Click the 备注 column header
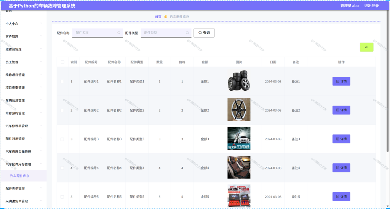Screen dimensions: 390x209 pos(296,62)
